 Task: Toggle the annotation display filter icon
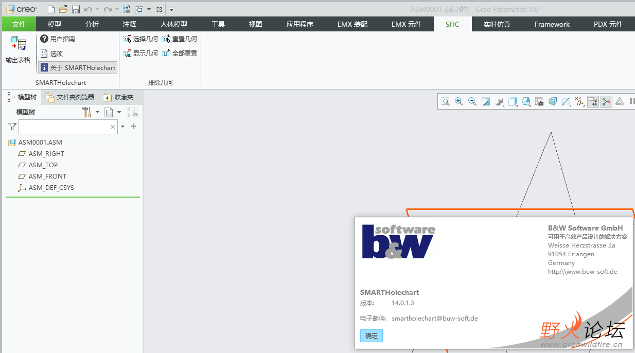click(593, 101)
